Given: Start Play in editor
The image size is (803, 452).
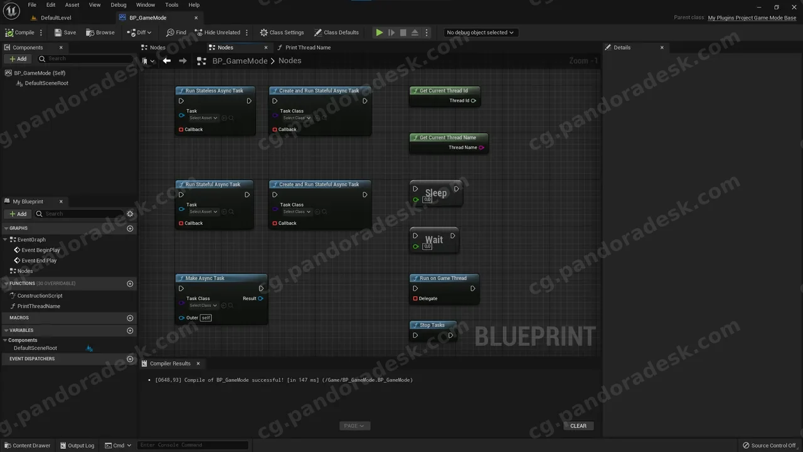Looking at the screenshot, I should (x=380, y=33).
